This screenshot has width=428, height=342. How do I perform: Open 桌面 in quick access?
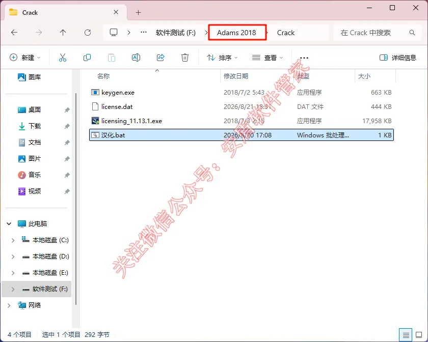coord(30,109)
